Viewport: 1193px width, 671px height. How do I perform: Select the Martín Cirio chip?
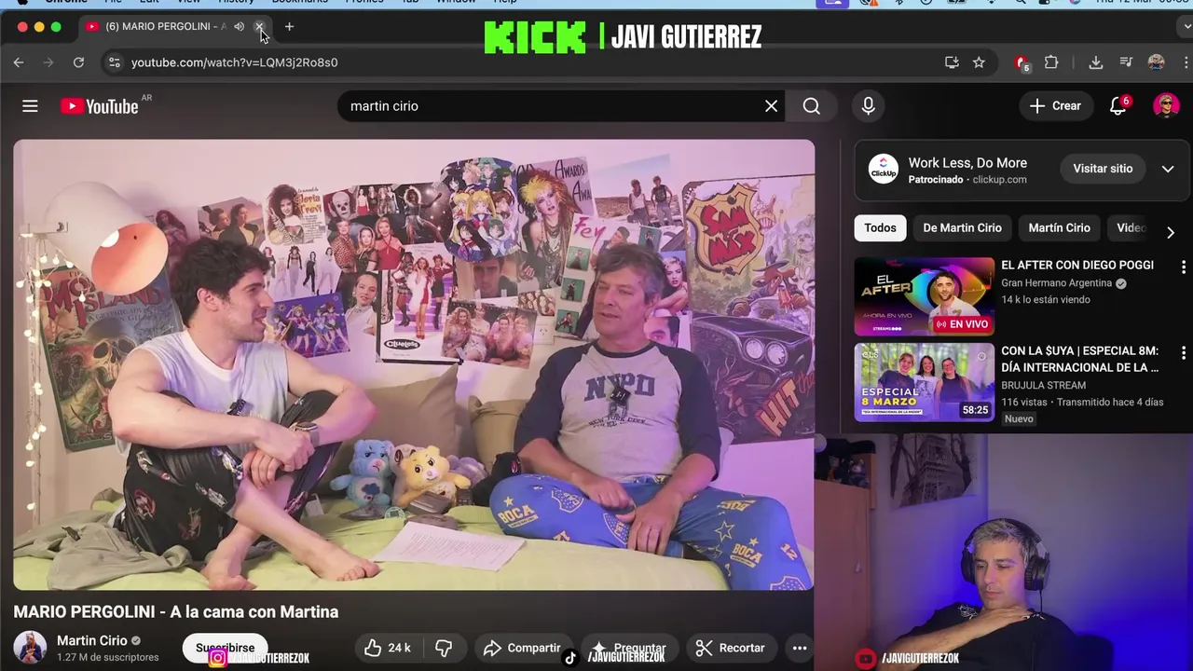[1059, 227]
